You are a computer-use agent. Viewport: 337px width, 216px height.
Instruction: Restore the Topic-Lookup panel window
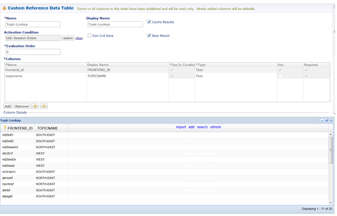click(x=327, y=120)
